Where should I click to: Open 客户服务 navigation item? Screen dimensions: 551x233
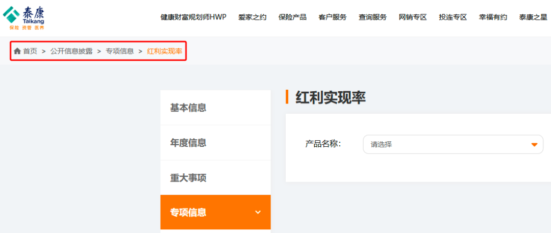[x=333, y=17]
